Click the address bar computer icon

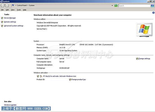coord(13,5)
